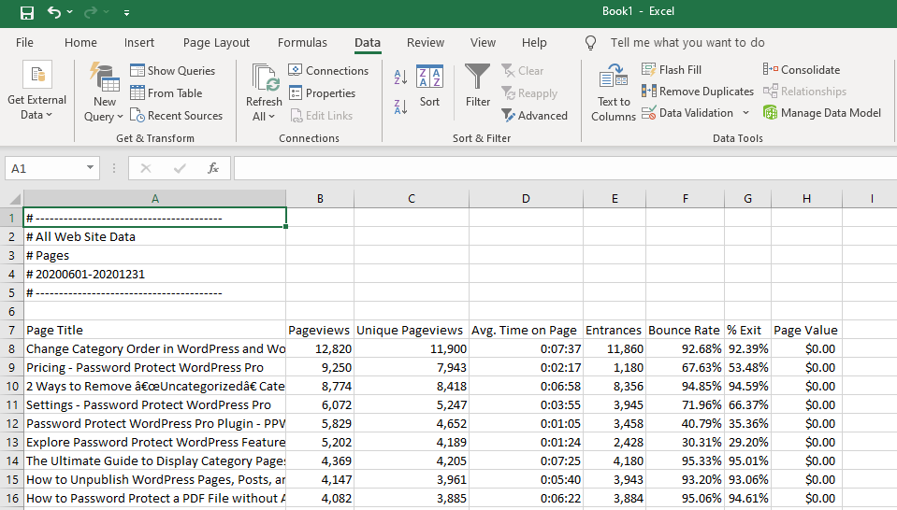The height and width of the screenshot is (510, 897).
Task: Expand the Data Validation dropdown arrow
Action: [x=746, y=113]
